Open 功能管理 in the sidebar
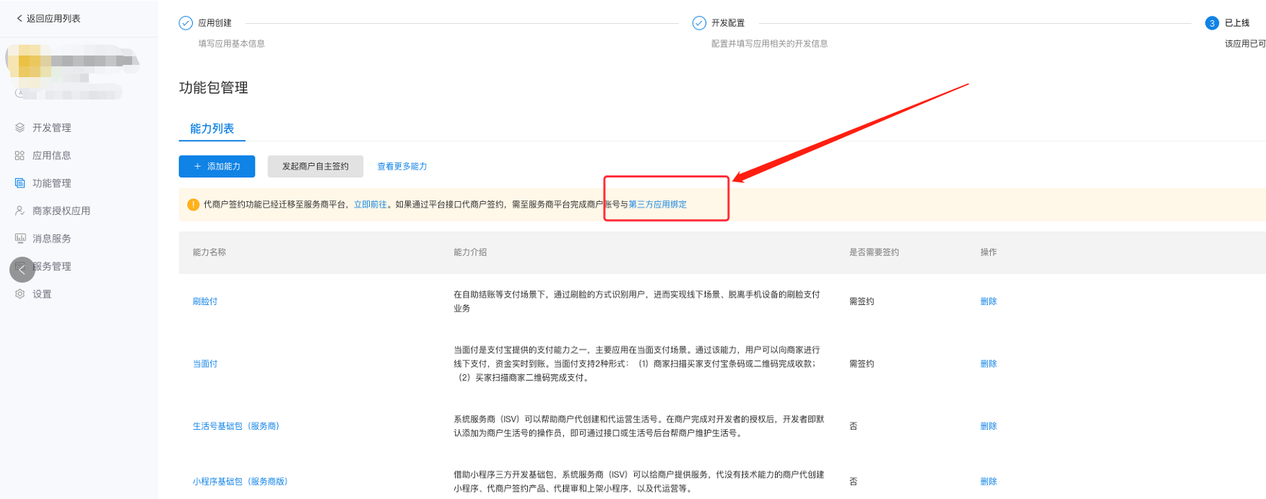 point(51,183)
